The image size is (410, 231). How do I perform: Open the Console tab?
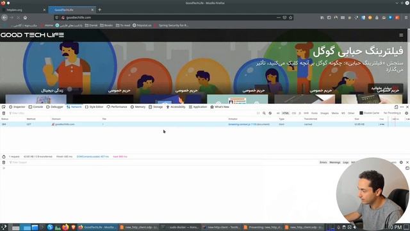tap(36, 107)
